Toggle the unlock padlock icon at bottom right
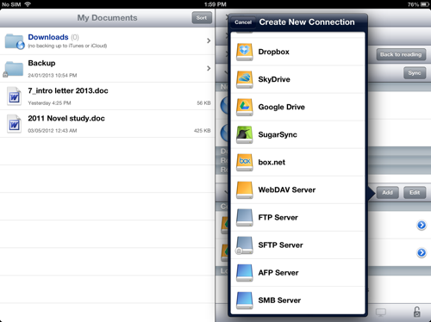The width and height of the screenshot is (431, 322). pos(416,312)
